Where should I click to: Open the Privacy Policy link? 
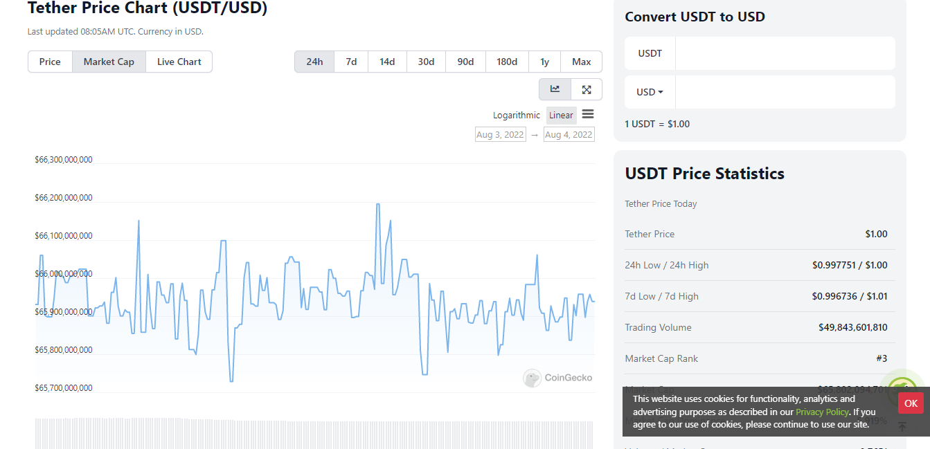click(x=822, y=412)
